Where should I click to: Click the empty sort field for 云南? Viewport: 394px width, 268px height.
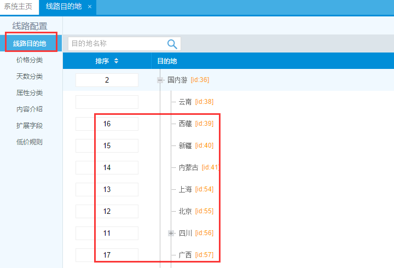click(107, 102)
